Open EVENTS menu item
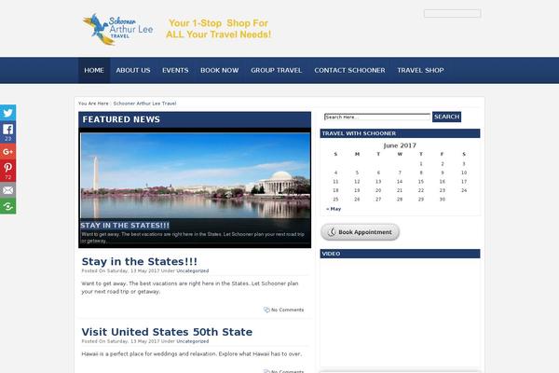 175,70
